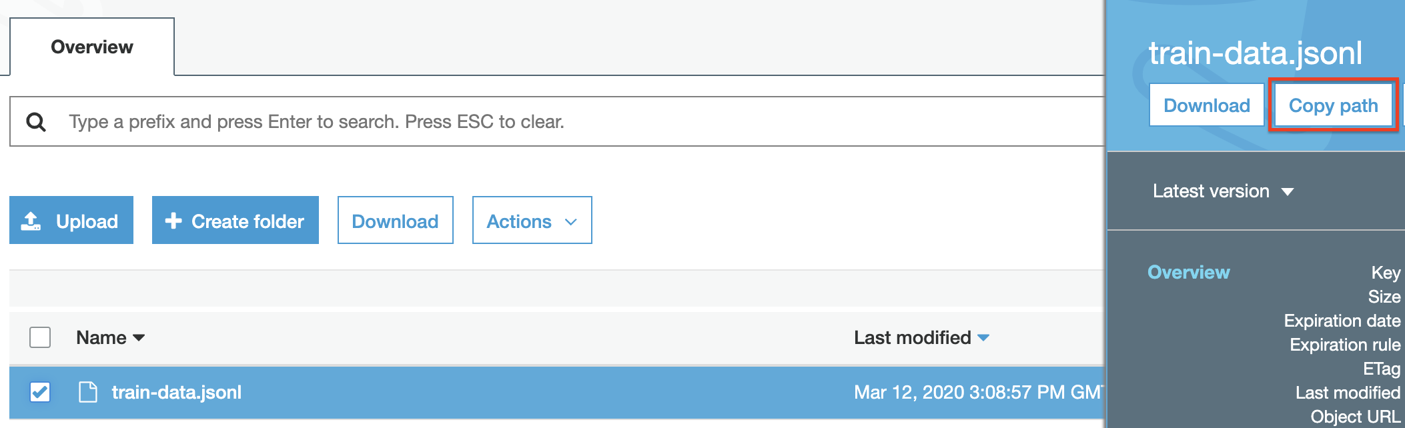Open the Actions dropdown menu
Screen dimensions: 1405x428
point(532,221)
